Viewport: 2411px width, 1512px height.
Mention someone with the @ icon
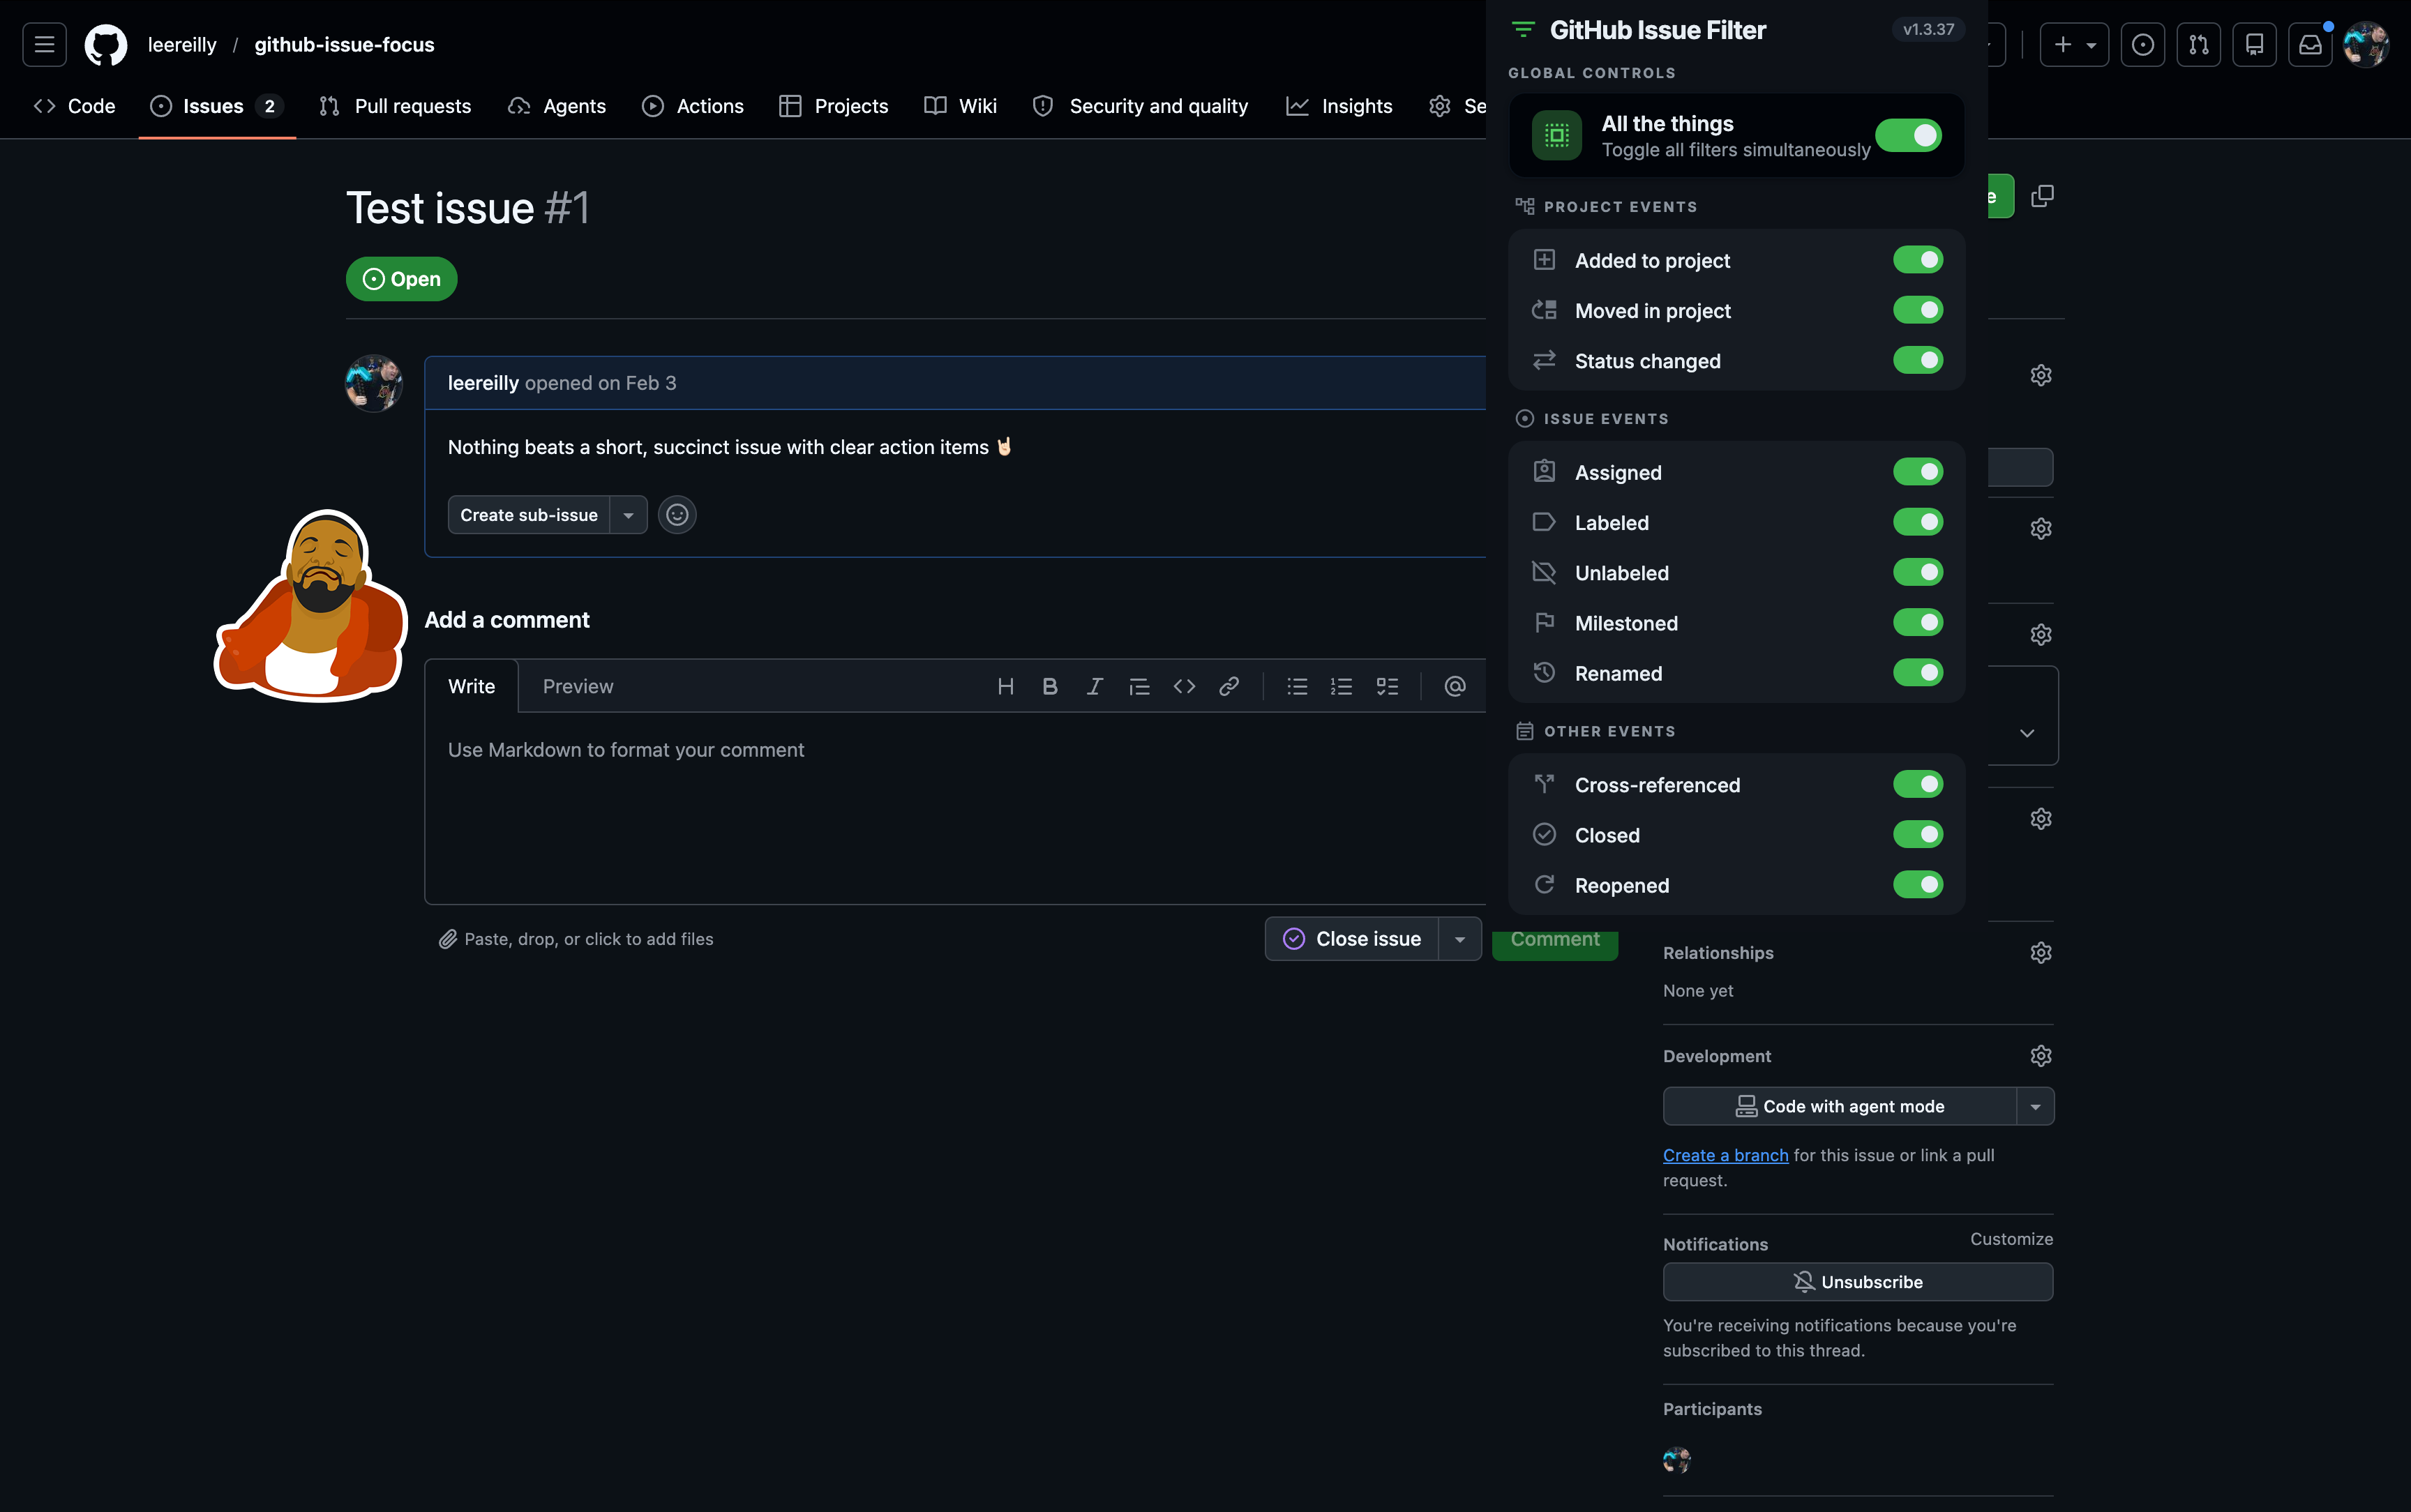(x=1455, y=686)
